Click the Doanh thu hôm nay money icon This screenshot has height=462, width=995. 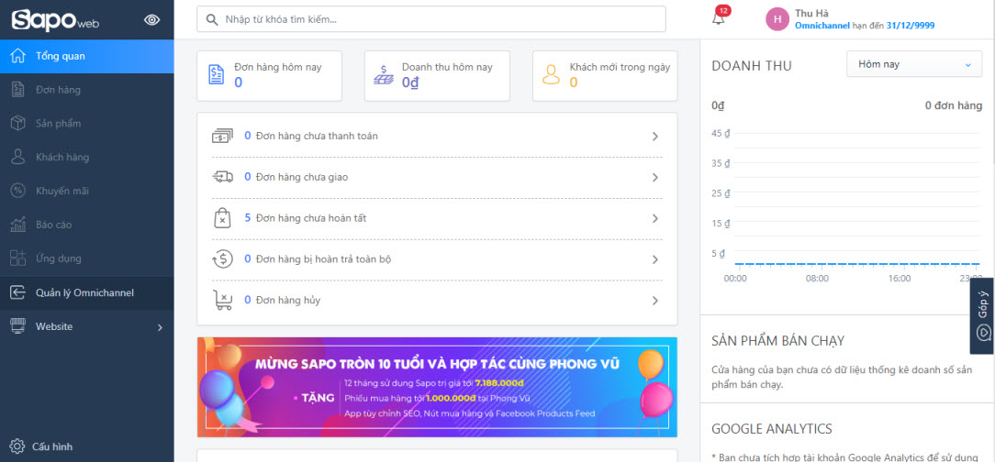tap(383, 75)
